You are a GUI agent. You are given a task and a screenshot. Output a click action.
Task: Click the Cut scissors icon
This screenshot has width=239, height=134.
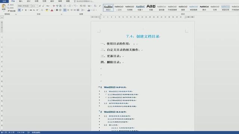(x=8, y=5)
